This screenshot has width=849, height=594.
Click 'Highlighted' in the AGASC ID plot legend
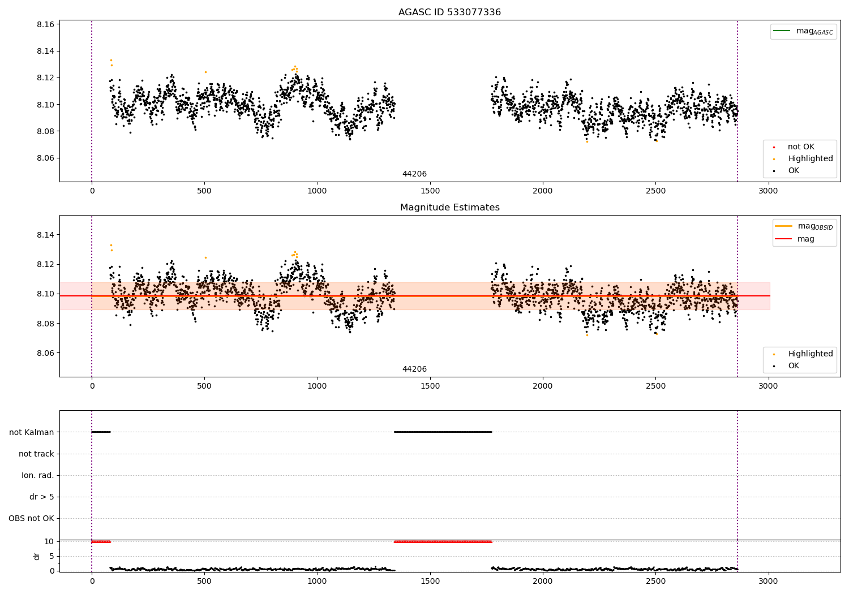pos(811,159)
